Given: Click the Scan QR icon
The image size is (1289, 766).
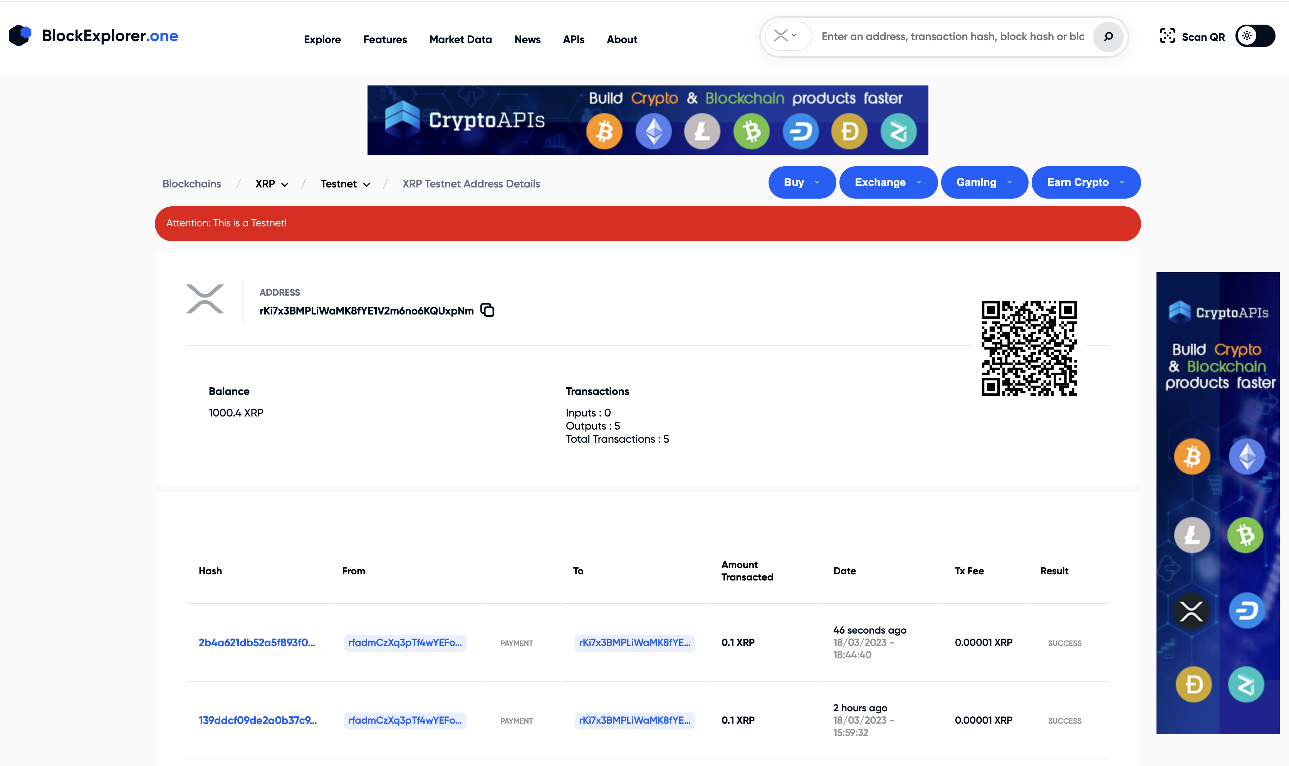Looking at the screenshot, I should (x=1167, y=36).
